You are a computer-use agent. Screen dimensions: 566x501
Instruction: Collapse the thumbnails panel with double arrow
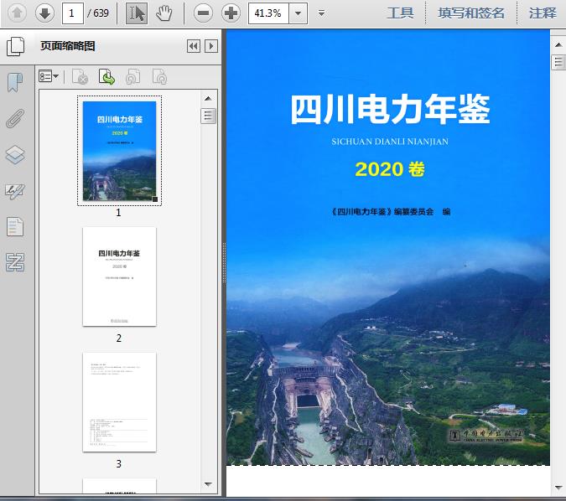coord(194,46)
